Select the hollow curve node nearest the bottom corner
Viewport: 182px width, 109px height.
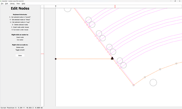pos(145,77)
